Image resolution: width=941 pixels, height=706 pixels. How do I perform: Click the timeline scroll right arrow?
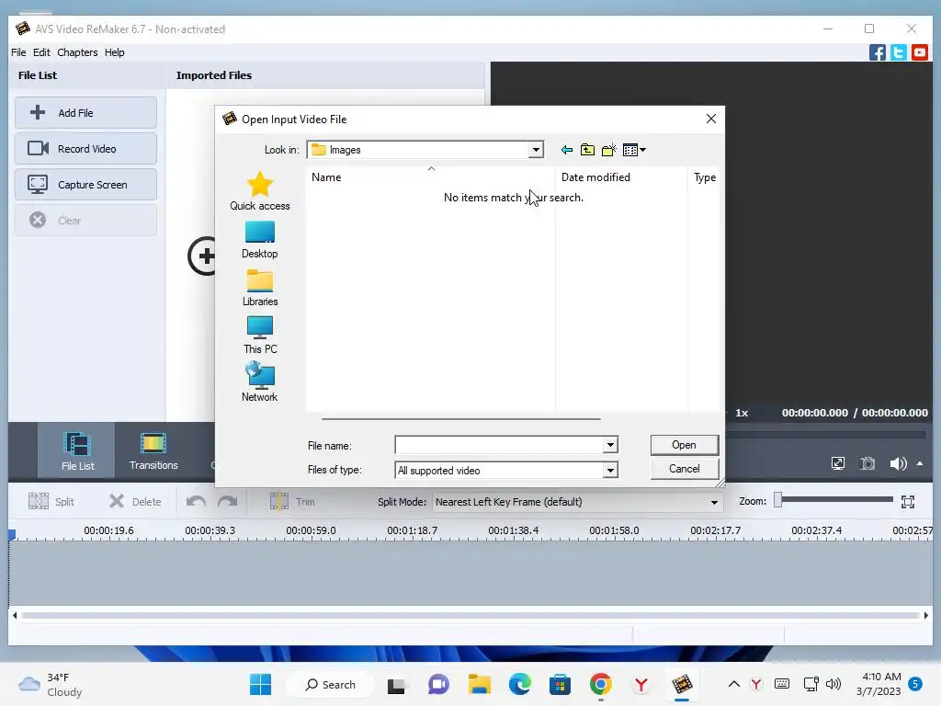point(926,615)
